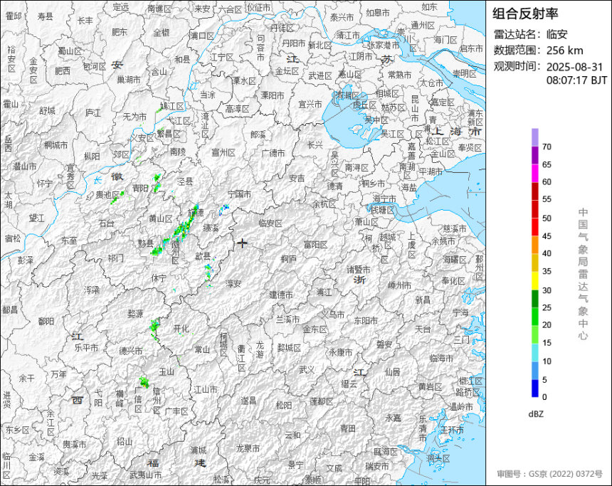
Task: Click the 广德市 map label
Action: 273,153
